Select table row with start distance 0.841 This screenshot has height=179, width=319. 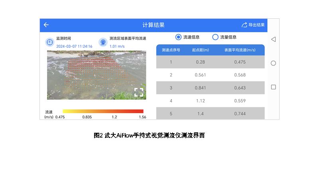210,88
